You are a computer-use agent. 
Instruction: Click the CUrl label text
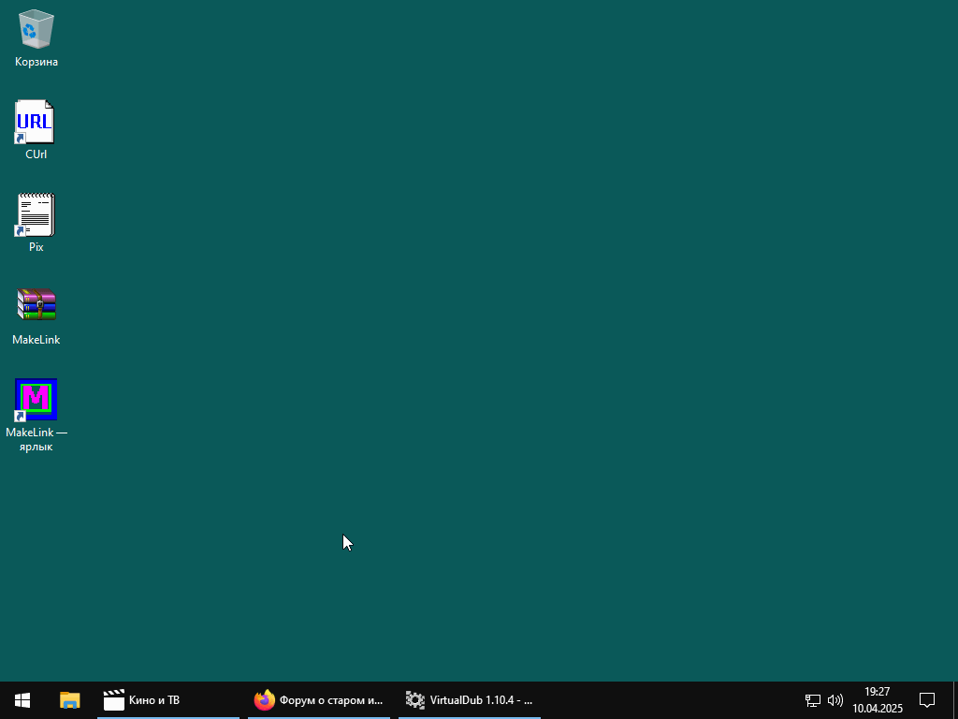tap(36, 154)
